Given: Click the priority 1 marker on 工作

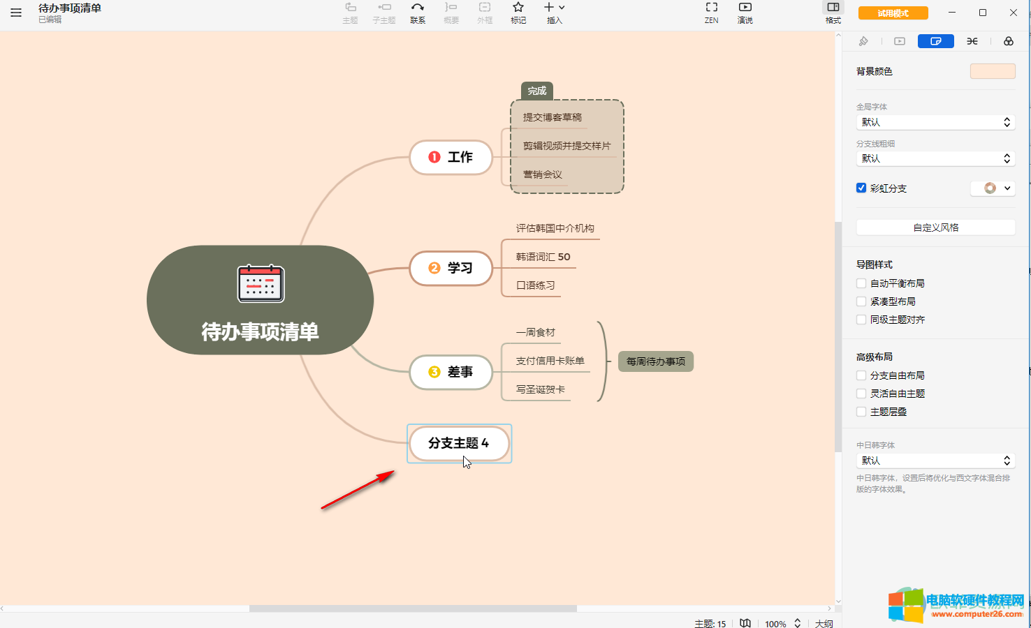Looking at the screenshot, I should click(x=434, y=157).
